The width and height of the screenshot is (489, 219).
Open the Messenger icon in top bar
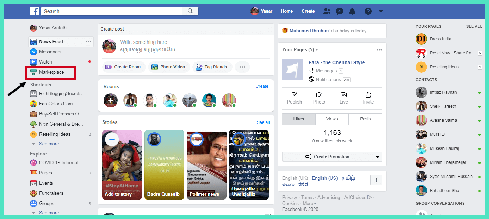pyautogui.click(x=340, y=11)
